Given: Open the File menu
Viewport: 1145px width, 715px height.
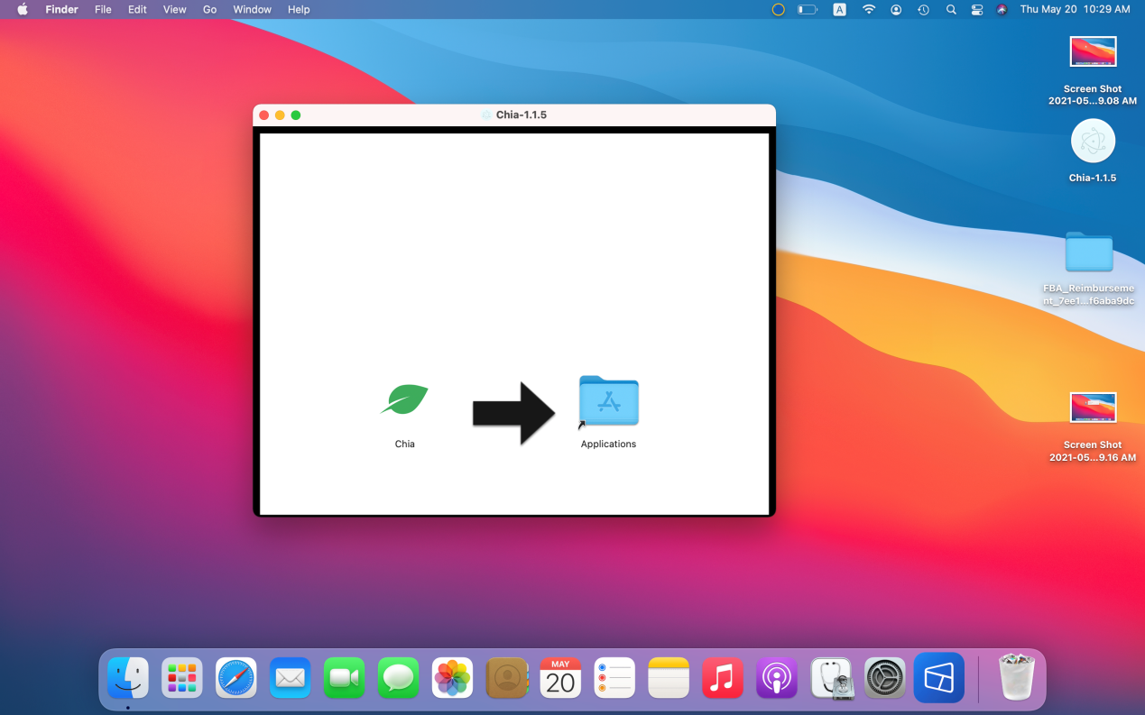Looking at the screenshot, I should click(103, 9).
